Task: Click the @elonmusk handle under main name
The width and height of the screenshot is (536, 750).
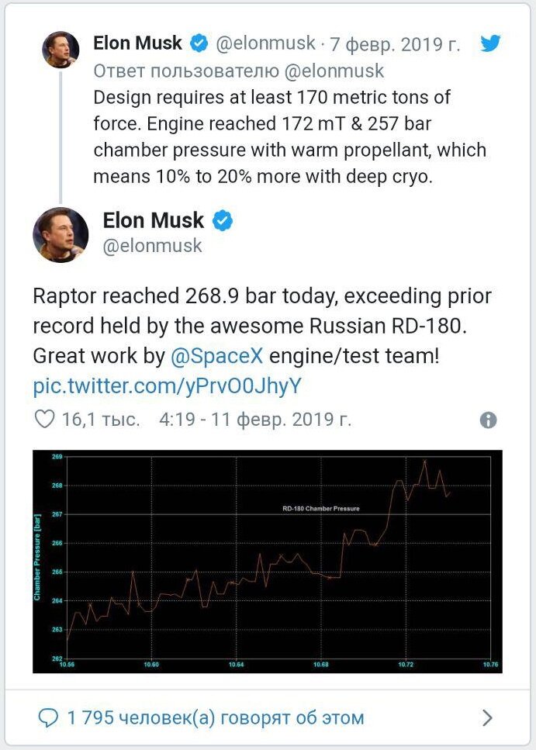Action: (152, 246)
